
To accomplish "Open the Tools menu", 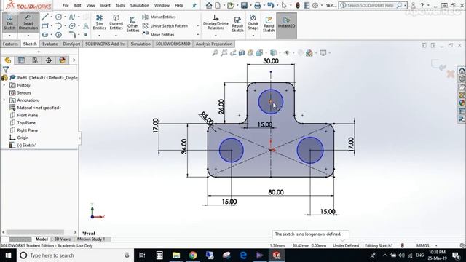I will click(120, 5).
